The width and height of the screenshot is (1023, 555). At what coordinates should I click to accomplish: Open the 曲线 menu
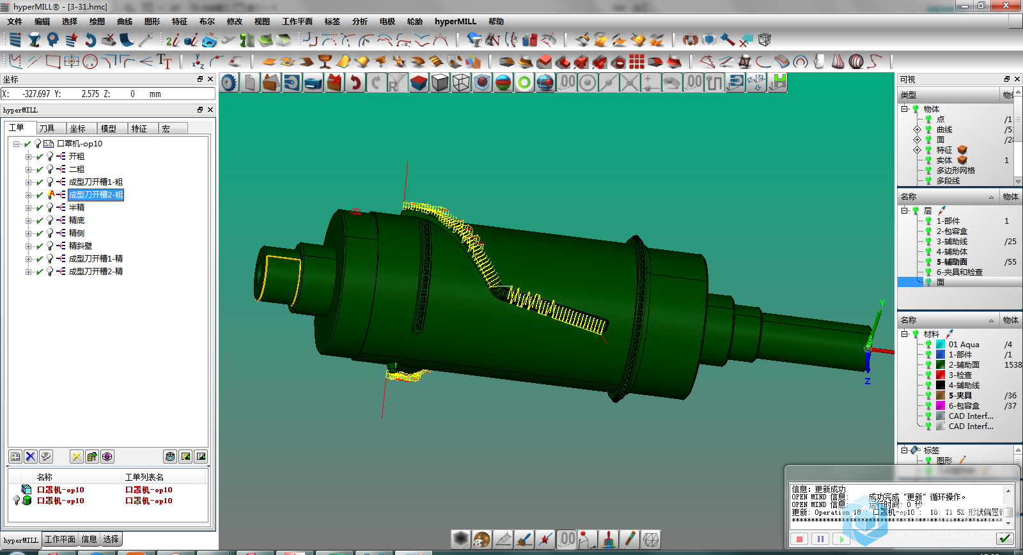[125, 21]
